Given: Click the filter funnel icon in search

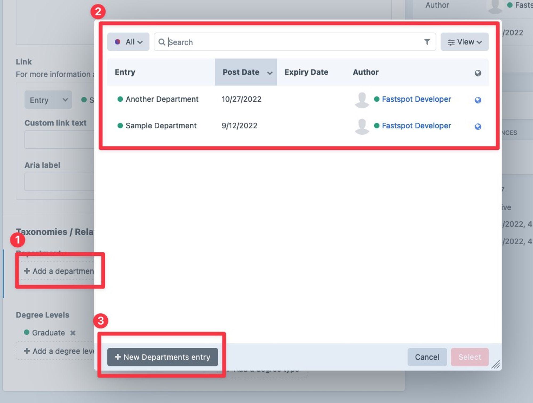Looking at the screenshot, I should click(x=427, y=42).
